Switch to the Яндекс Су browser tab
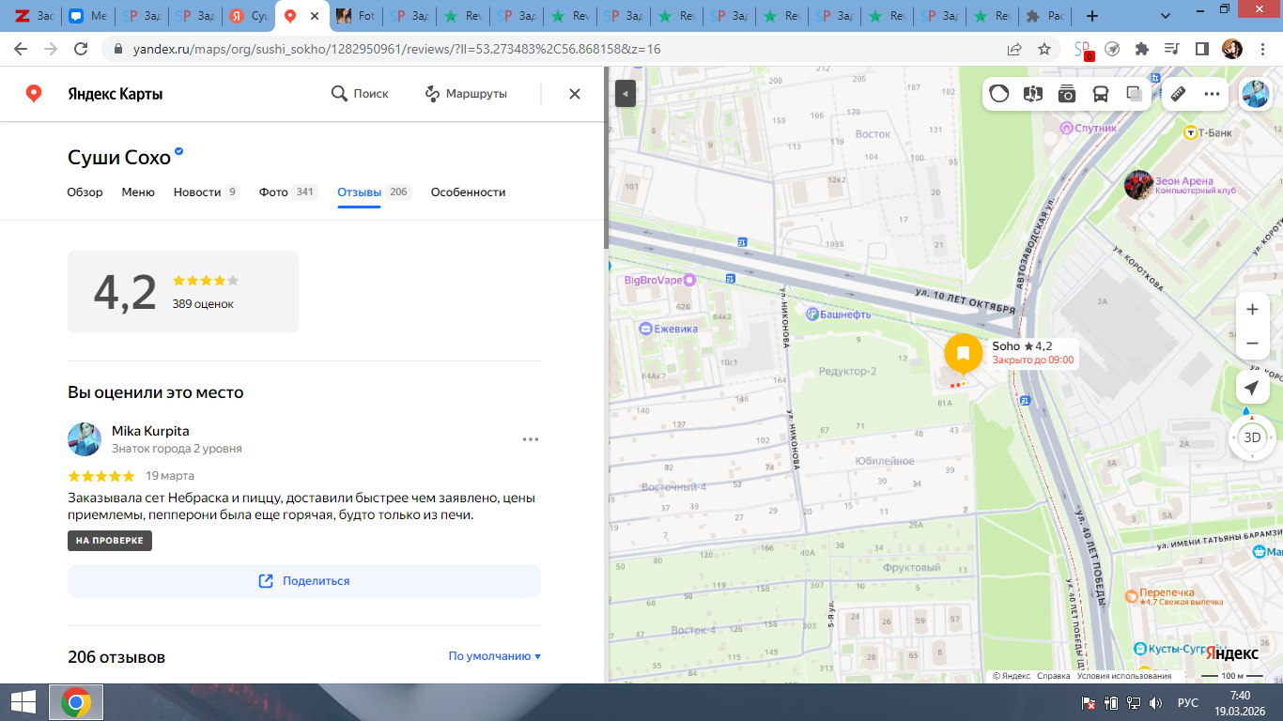Screen dimensions: 1283x721 tap(248, 16)
